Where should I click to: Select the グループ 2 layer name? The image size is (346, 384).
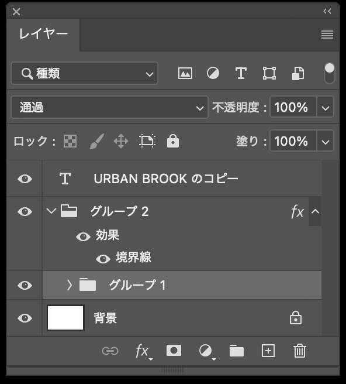pyautogui.click(x=119, y=211)
